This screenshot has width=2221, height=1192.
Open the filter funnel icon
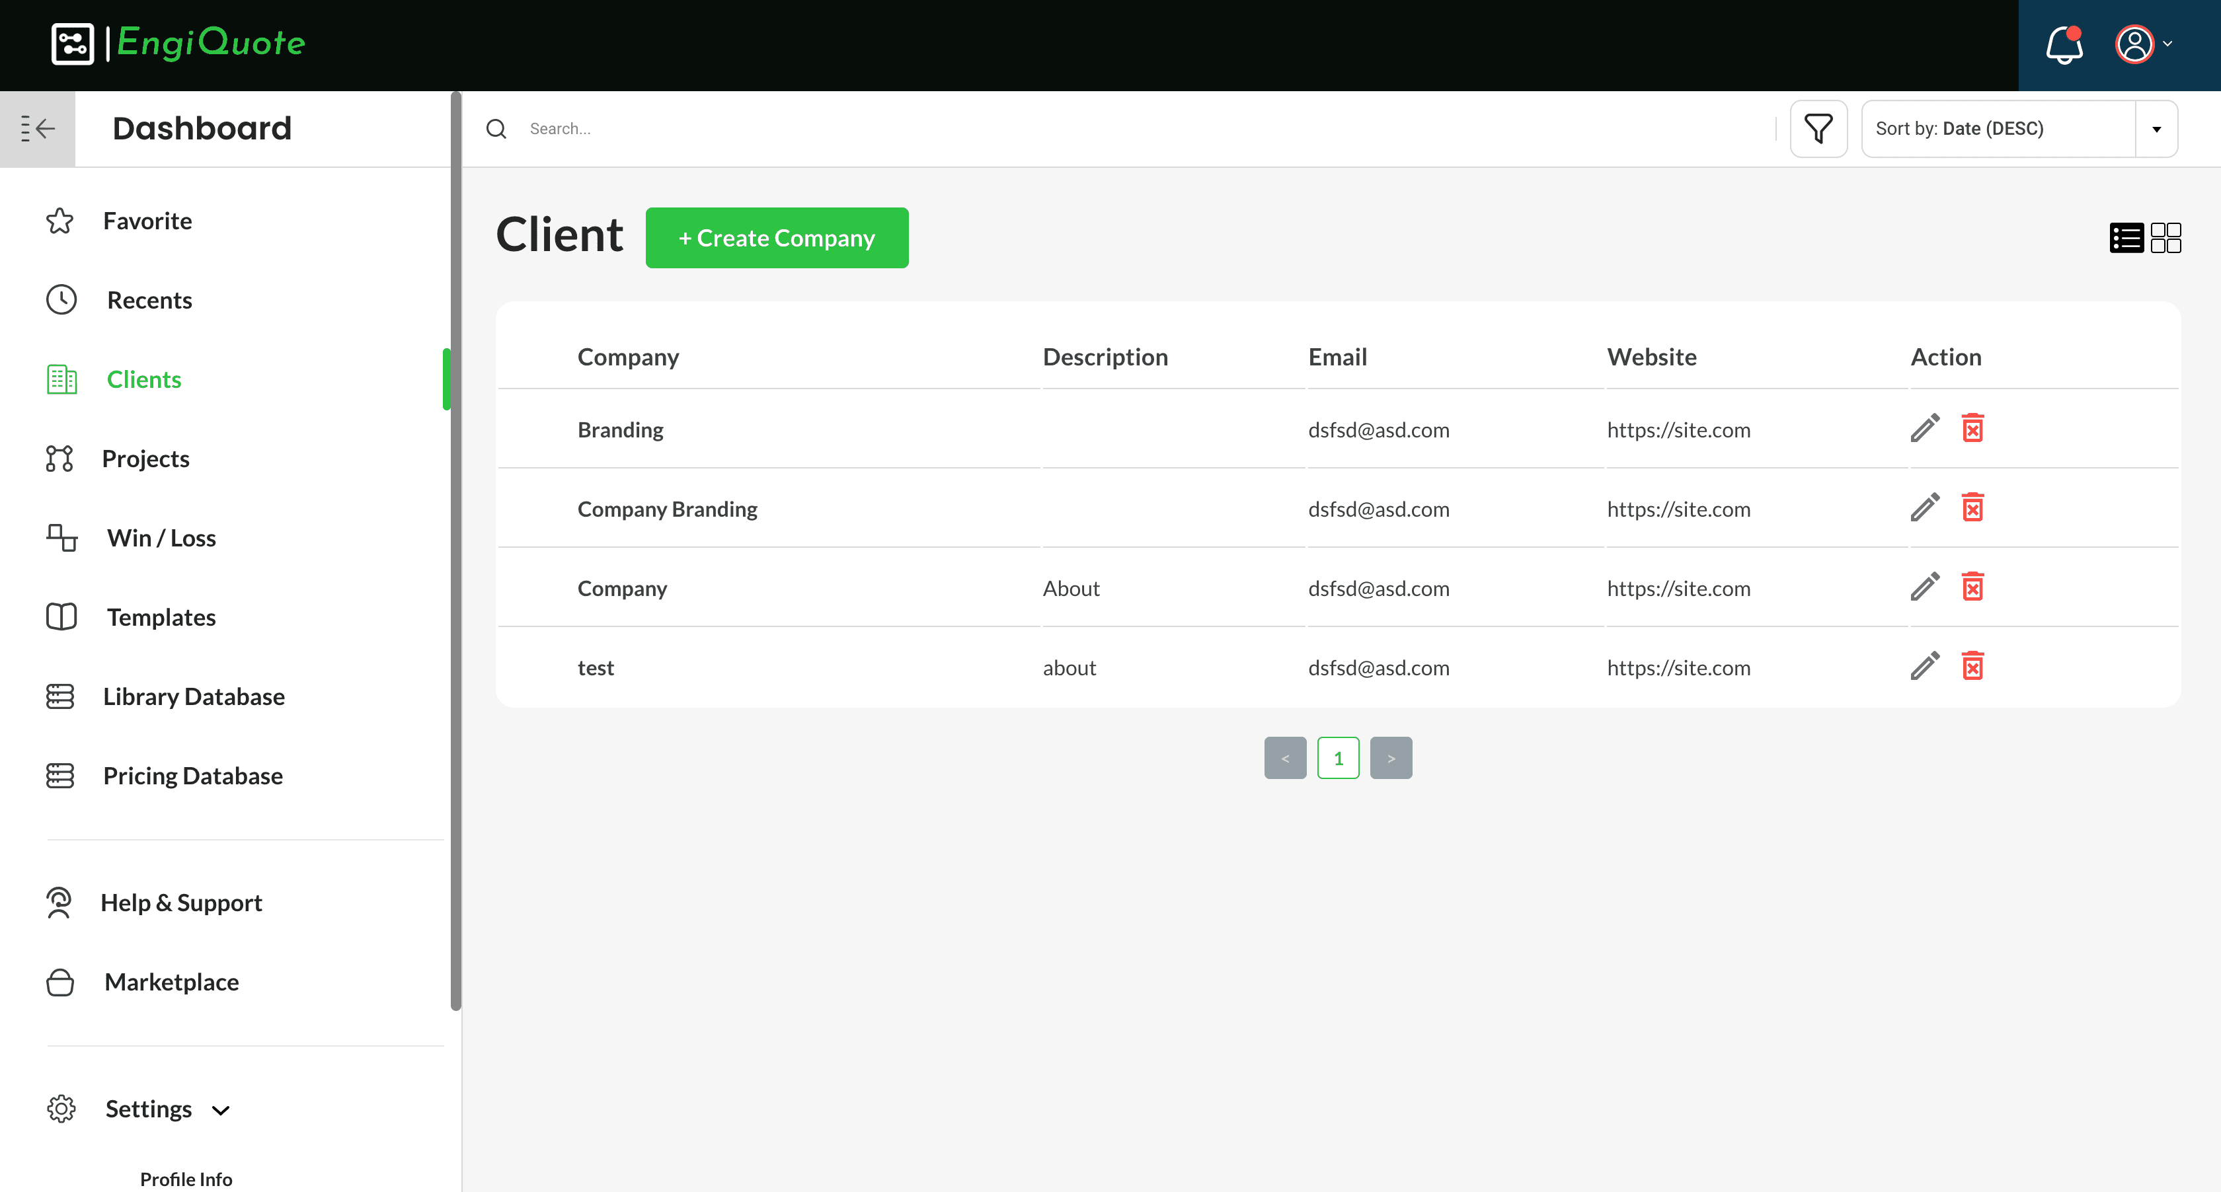pyautogui.click(x=1818, y=130)
